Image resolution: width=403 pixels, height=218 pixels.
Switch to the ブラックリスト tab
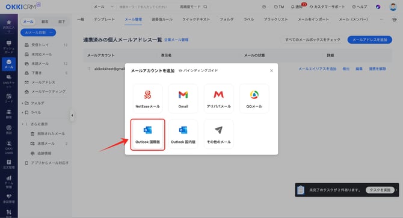coord(275,19)
